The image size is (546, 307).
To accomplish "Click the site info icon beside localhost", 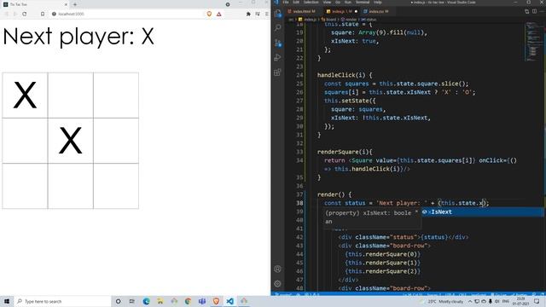I will [x=54, y=14].
